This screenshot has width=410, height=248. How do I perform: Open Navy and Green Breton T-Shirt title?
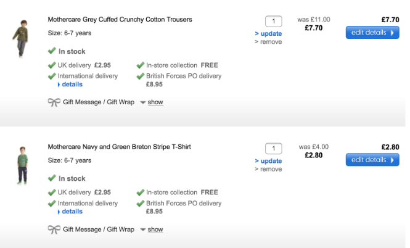pos(120,147)
